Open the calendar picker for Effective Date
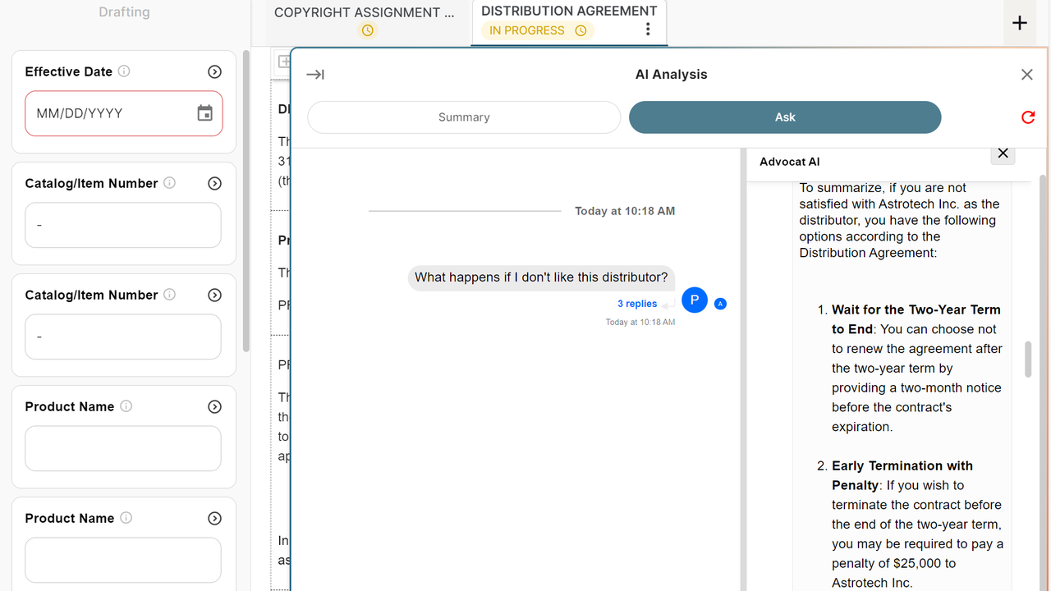Viewport: 1051px width, 591px height. (x=205, y=113)
